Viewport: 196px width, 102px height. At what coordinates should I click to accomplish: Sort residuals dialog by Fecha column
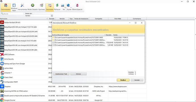(x=121, y=35)
